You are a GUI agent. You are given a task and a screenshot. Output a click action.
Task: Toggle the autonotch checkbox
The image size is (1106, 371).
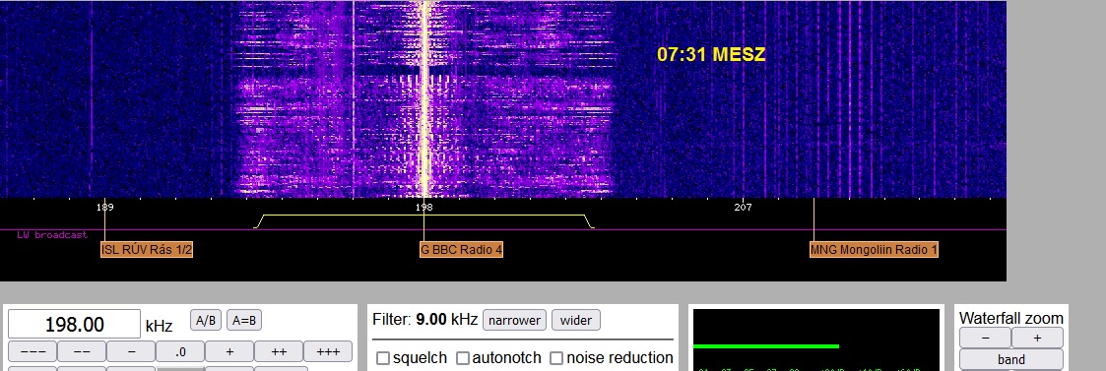point(463,358)
